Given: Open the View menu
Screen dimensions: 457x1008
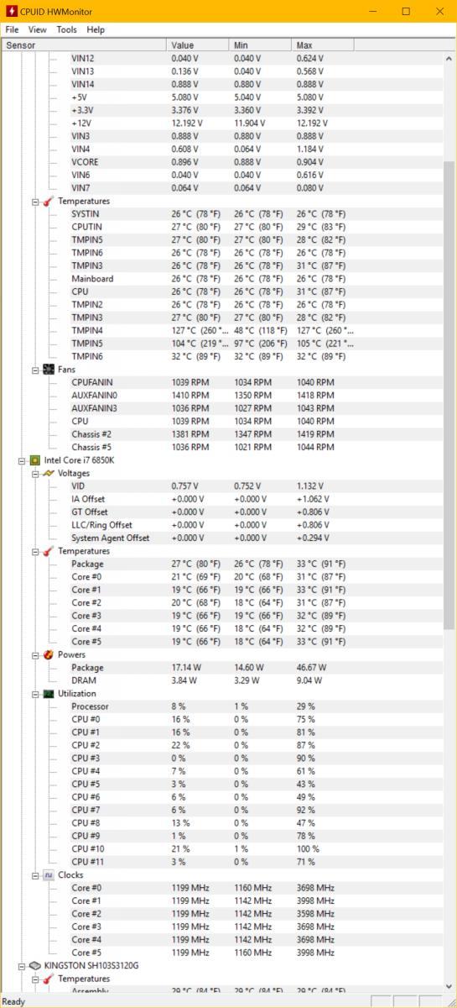Looking at the screenshot, I should (x=38, y=29).
